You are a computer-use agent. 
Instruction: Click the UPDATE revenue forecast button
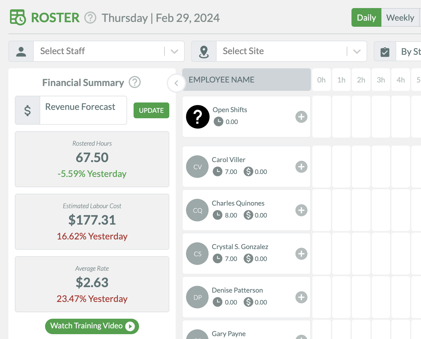coord(151,110)
